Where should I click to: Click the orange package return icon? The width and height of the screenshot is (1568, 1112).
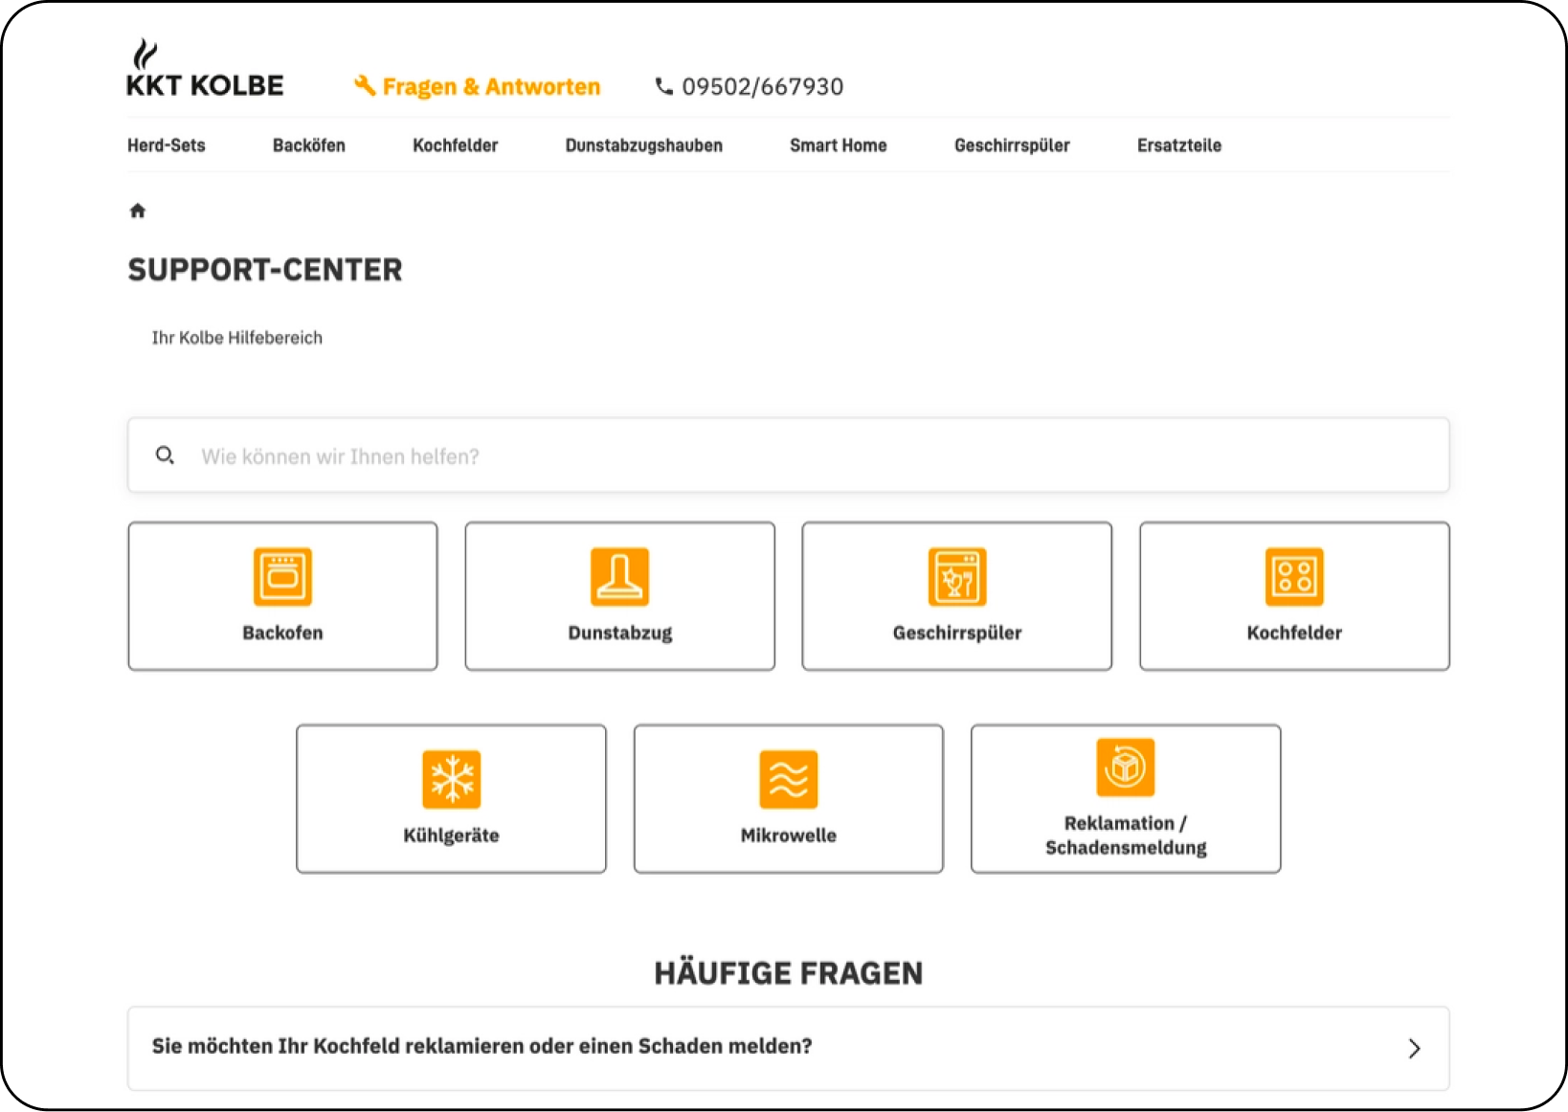(x=1126, y=767)
